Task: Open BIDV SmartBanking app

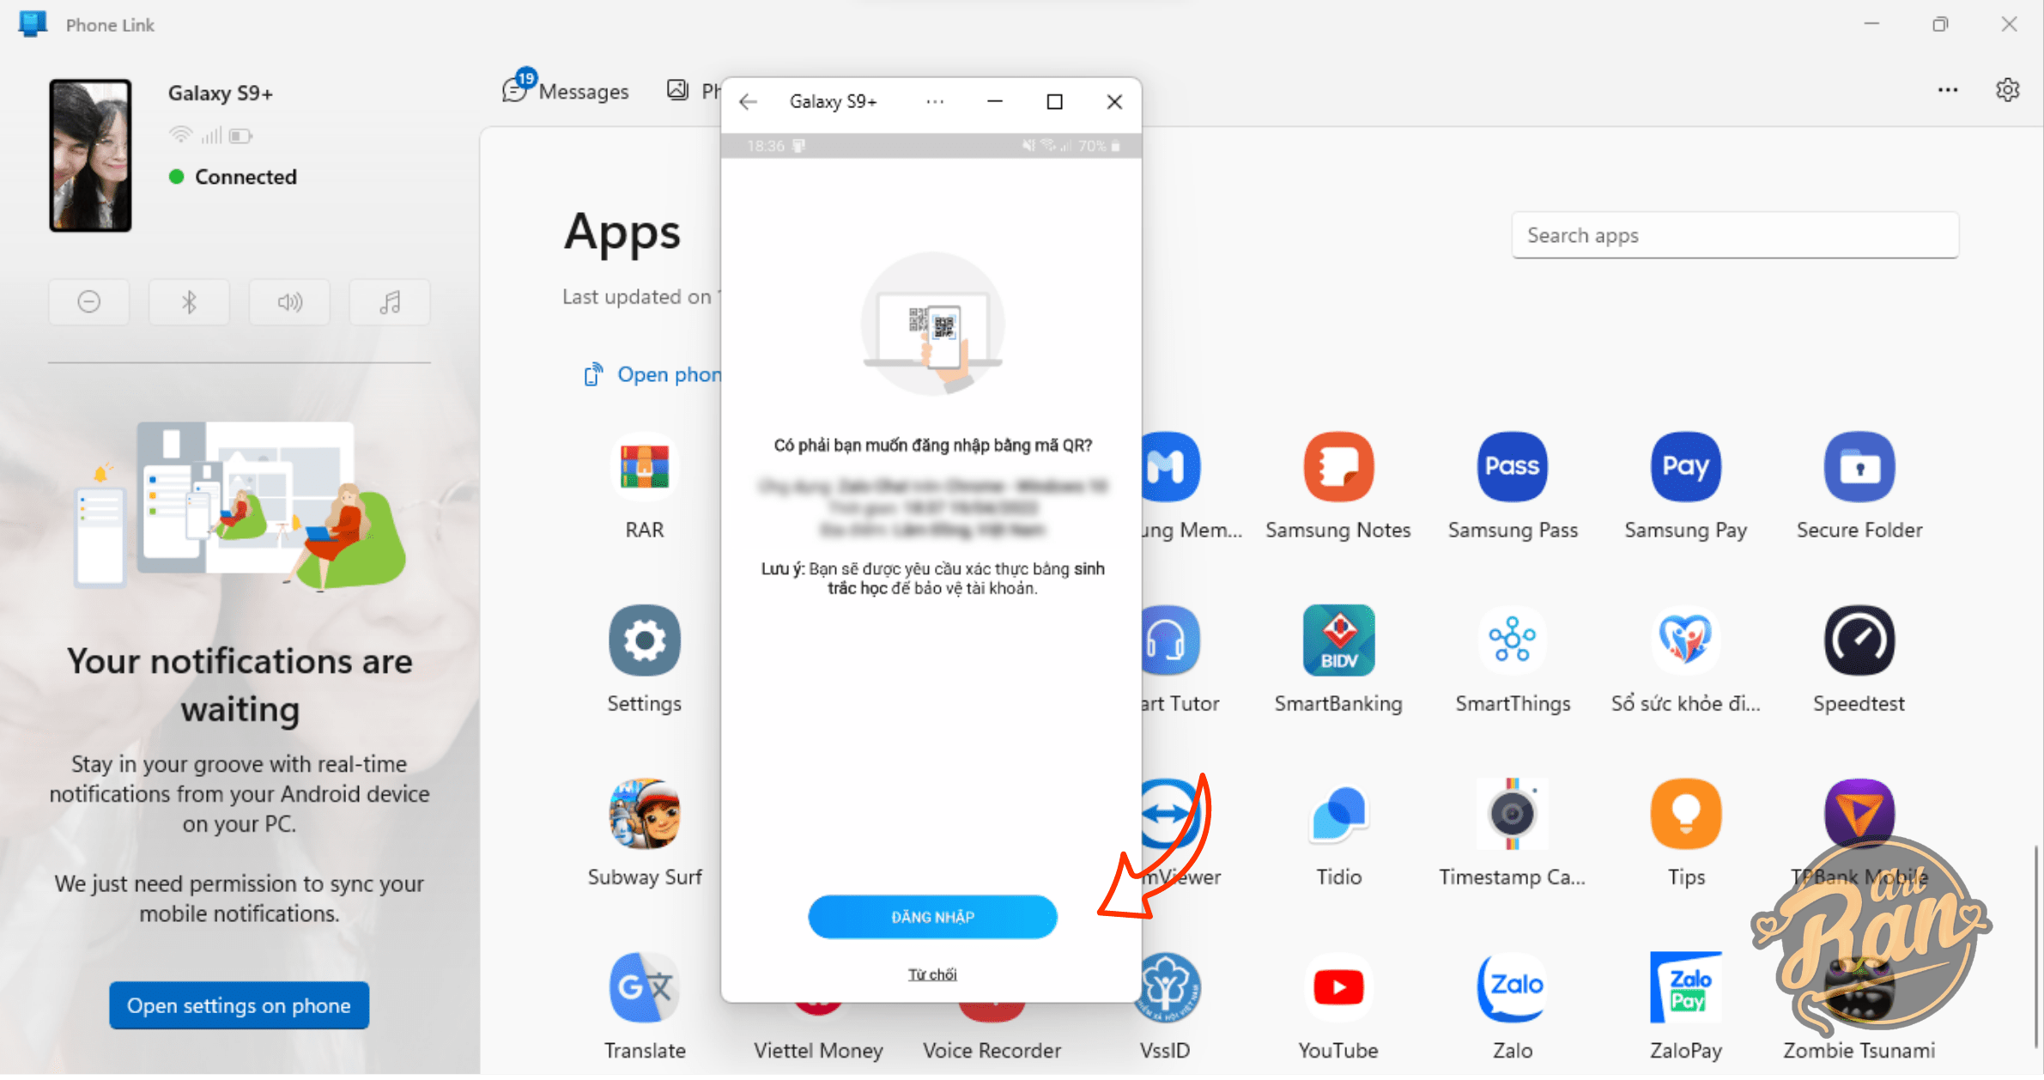Action: (x=1338, y=640)
